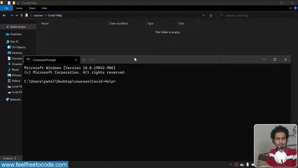Show hidden system tray icons chevron

231,165
